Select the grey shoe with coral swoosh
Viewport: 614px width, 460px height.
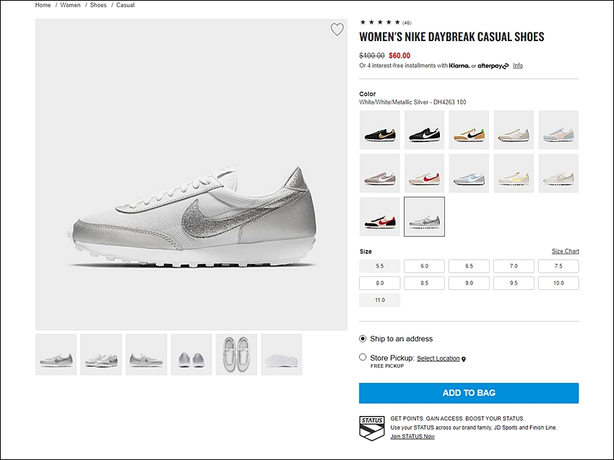click(558, 130)
